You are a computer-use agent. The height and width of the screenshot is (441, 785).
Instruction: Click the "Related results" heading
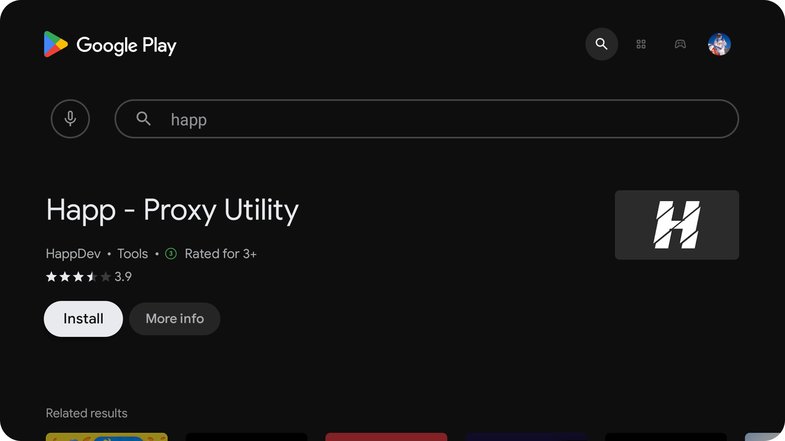click(87, 413)
